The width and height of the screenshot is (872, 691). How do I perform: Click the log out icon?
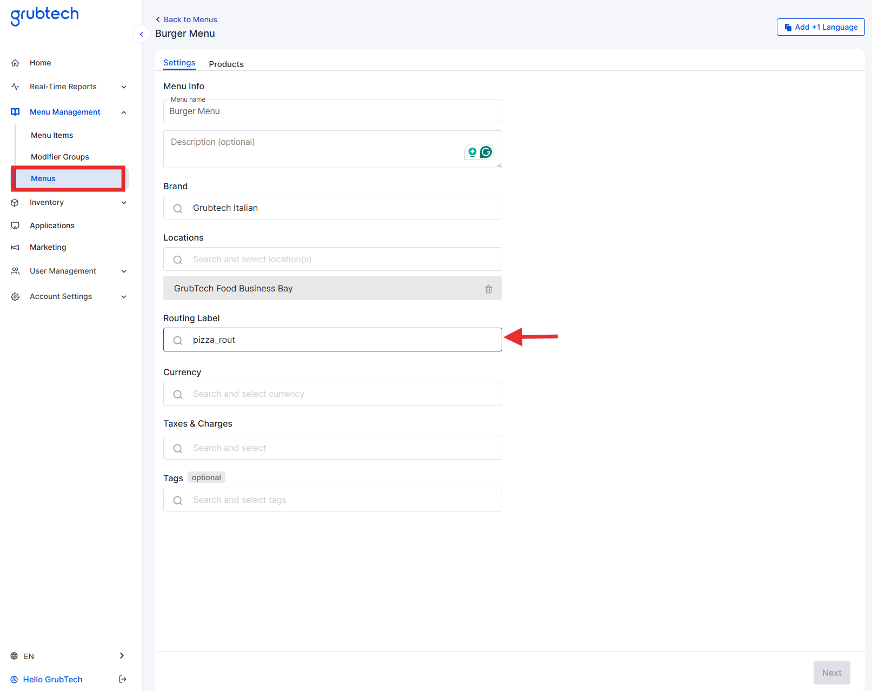click(x=123, y=679)
